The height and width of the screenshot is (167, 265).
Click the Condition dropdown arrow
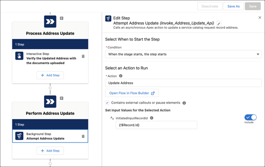pos(258,54)
